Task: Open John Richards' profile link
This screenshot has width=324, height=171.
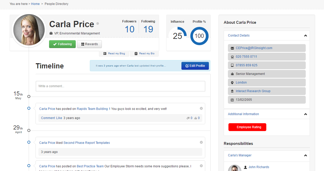Action: (x=259, y=167)
